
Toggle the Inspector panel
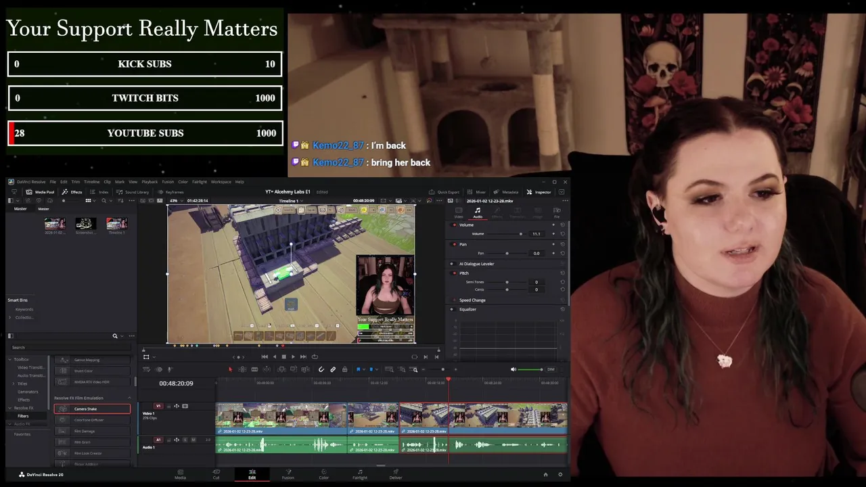tap(539, 192)
